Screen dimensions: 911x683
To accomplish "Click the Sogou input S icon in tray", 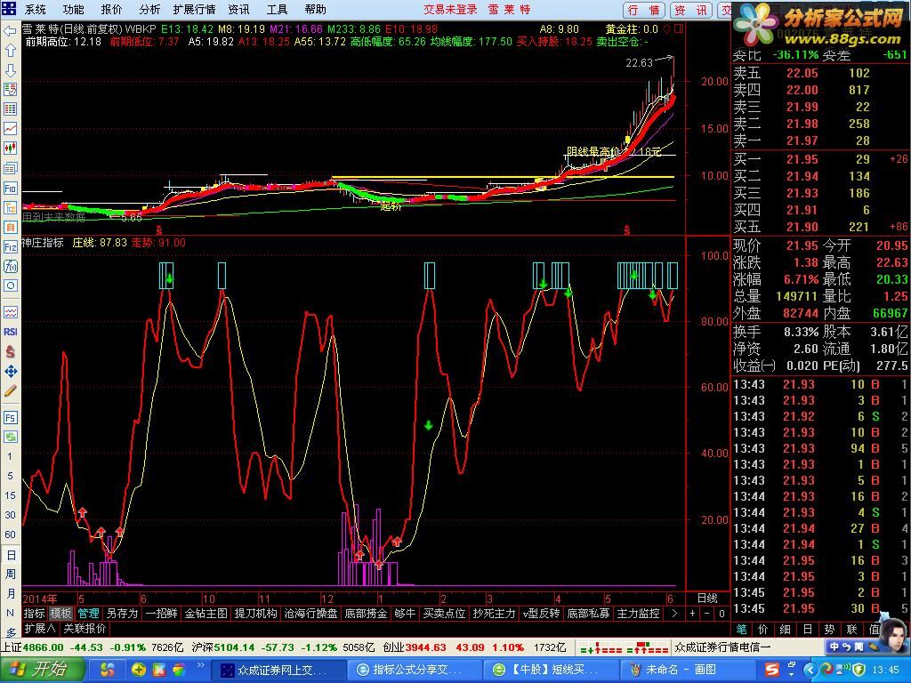I will (x=771, y=670).
